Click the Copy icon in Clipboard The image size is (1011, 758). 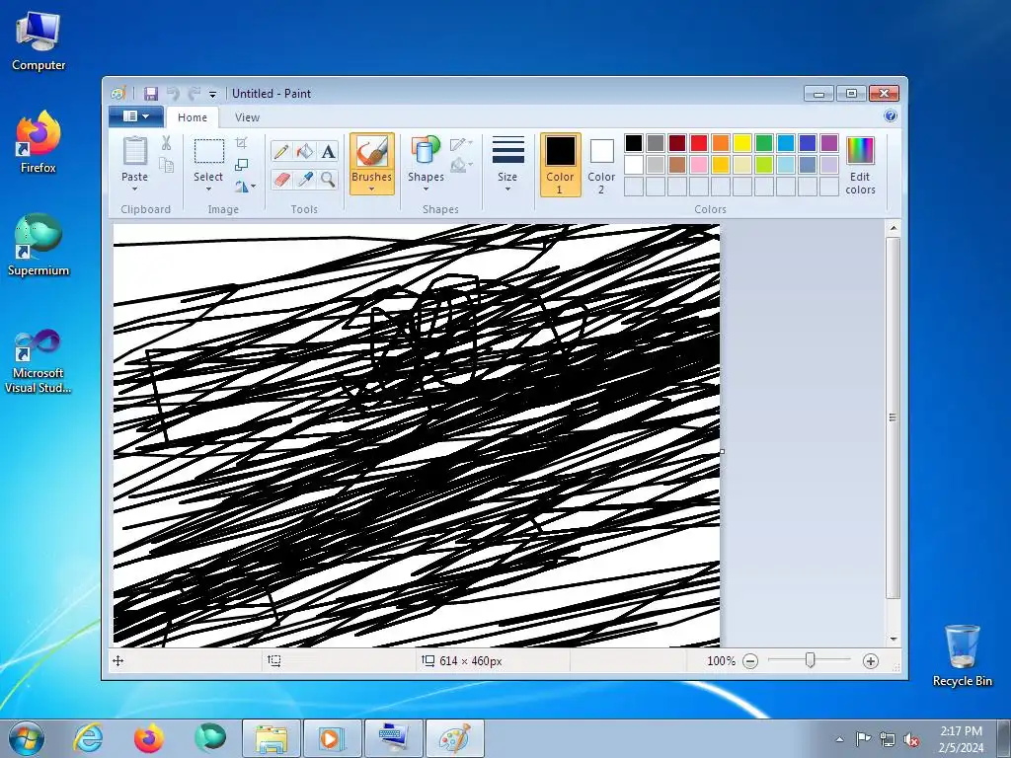tap(166, 166)
